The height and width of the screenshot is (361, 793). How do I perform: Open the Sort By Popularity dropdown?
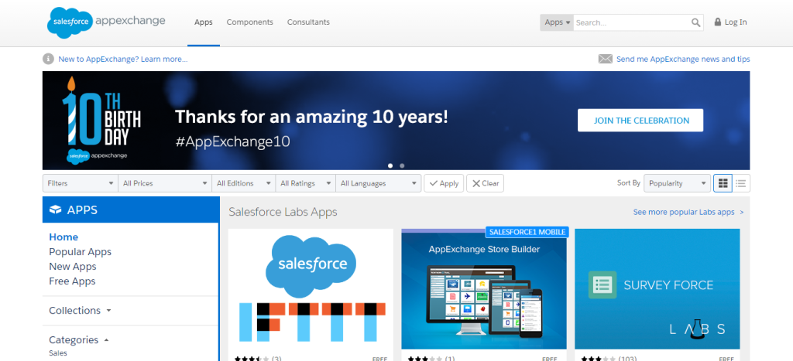click(x=677, y=183)
